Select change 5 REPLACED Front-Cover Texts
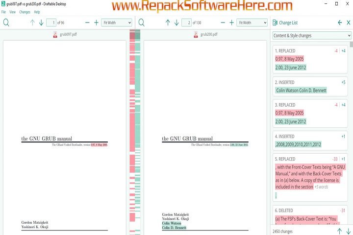Viewport: 353px width, 235px height. click(x=310, y=177)
